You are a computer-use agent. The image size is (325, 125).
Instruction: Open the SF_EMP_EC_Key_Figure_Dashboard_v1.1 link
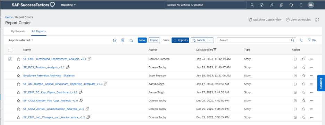click(x=50, y=92)
